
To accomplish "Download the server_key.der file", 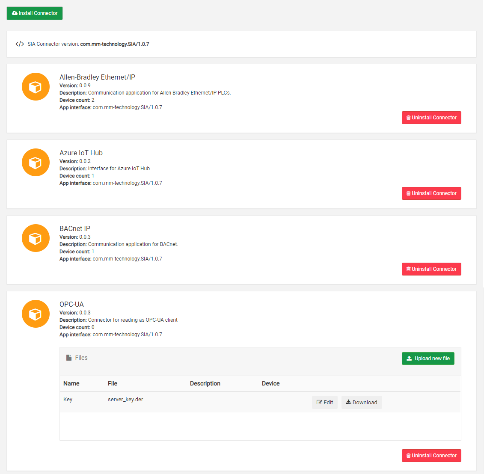I will [362, 402].
